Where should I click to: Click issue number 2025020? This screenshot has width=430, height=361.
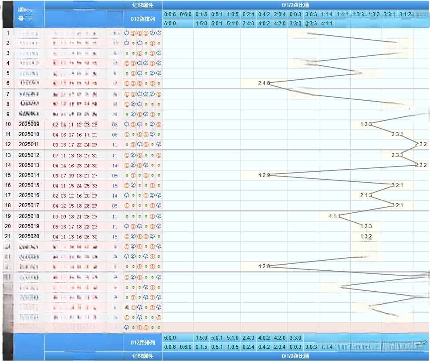click(x=29, y=236)
